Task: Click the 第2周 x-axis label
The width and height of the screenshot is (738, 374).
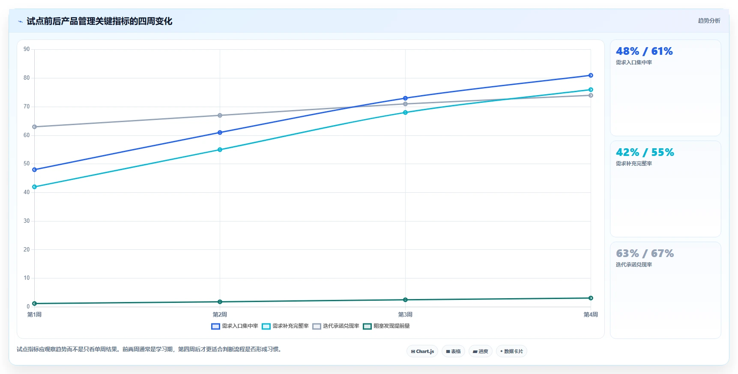Action: [x=220, y=314]
